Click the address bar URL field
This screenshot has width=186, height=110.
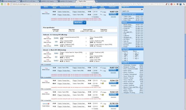click(88, 4)
